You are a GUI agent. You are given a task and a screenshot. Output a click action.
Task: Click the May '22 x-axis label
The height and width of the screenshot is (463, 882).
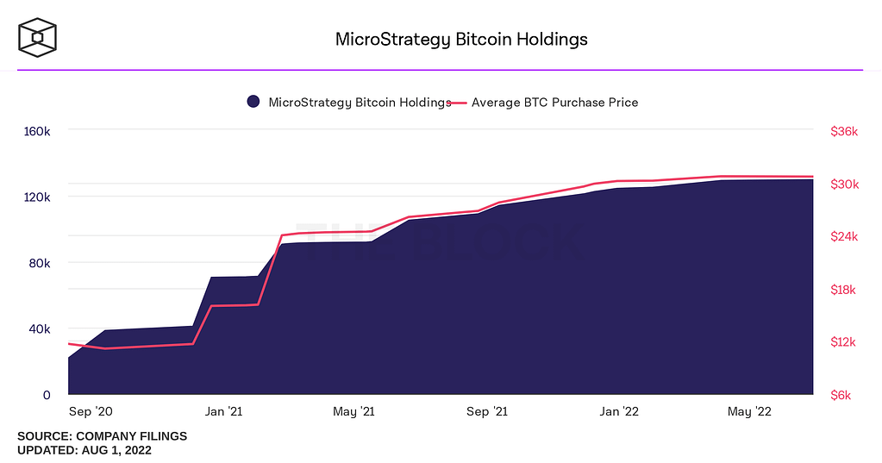[750, 412]
